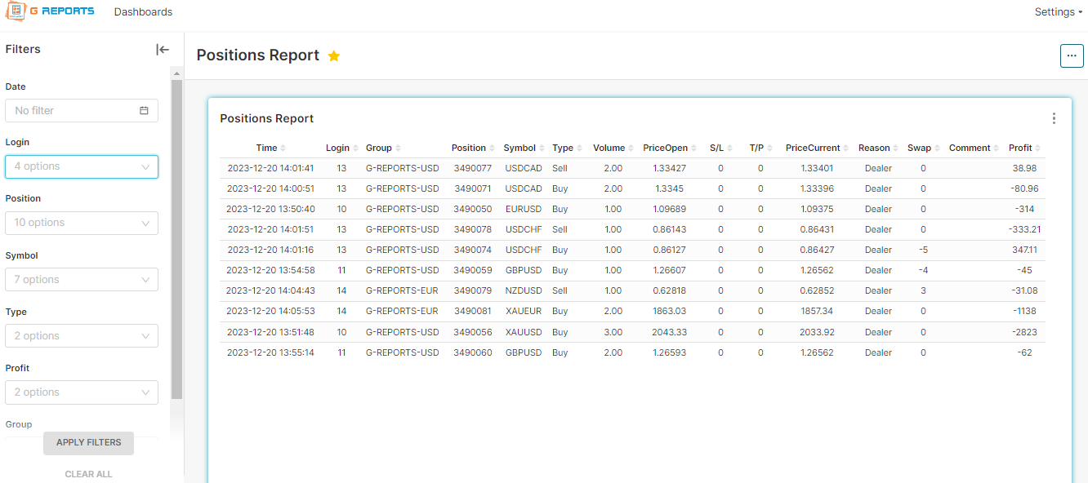Click the G Reports logo icon
The image size is (1088, 483).
tap(16, 12)
